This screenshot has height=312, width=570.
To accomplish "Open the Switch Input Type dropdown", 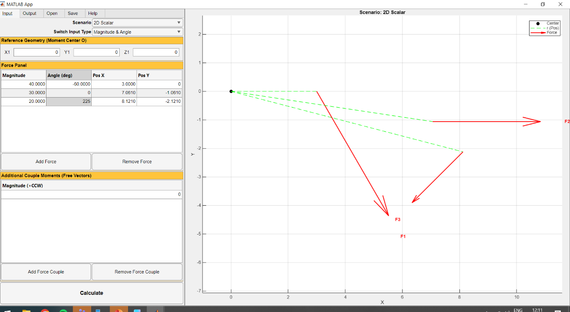I will 137,32.
